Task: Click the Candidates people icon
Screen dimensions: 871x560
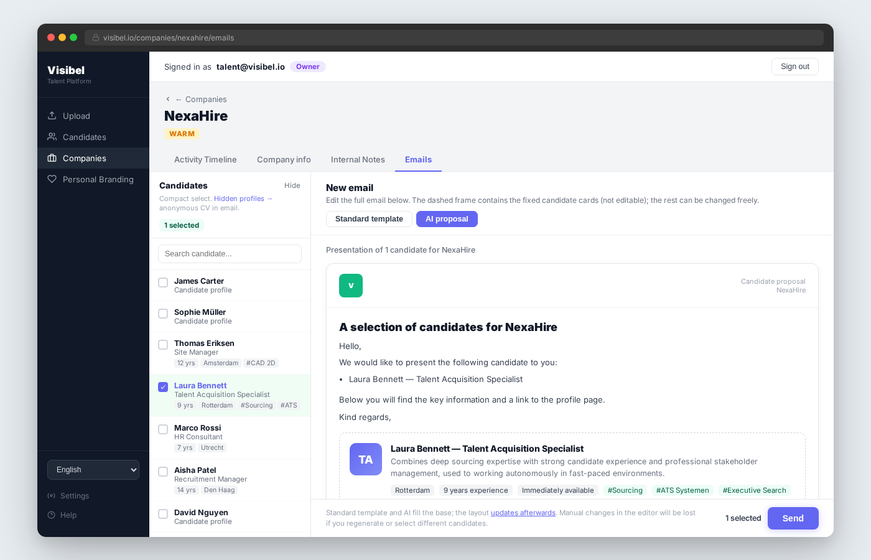Action: 52,137
